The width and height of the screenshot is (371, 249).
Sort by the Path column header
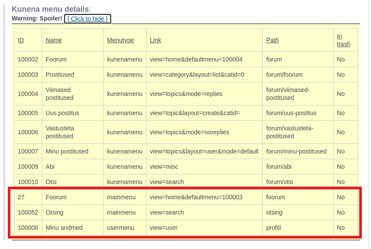coord(272,40)
